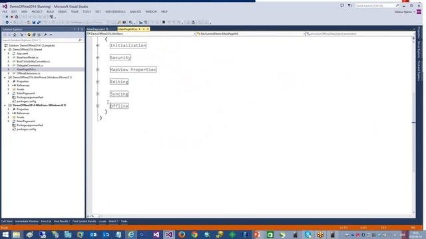The height and width of the screenshot is (239, 426).
Task: Click the Windows Start button
Action: coord(5,234)
